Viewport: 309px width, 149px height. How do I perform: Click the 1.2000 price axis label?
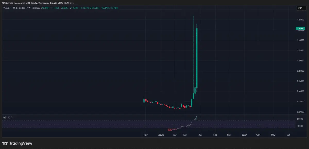[301, 50]
